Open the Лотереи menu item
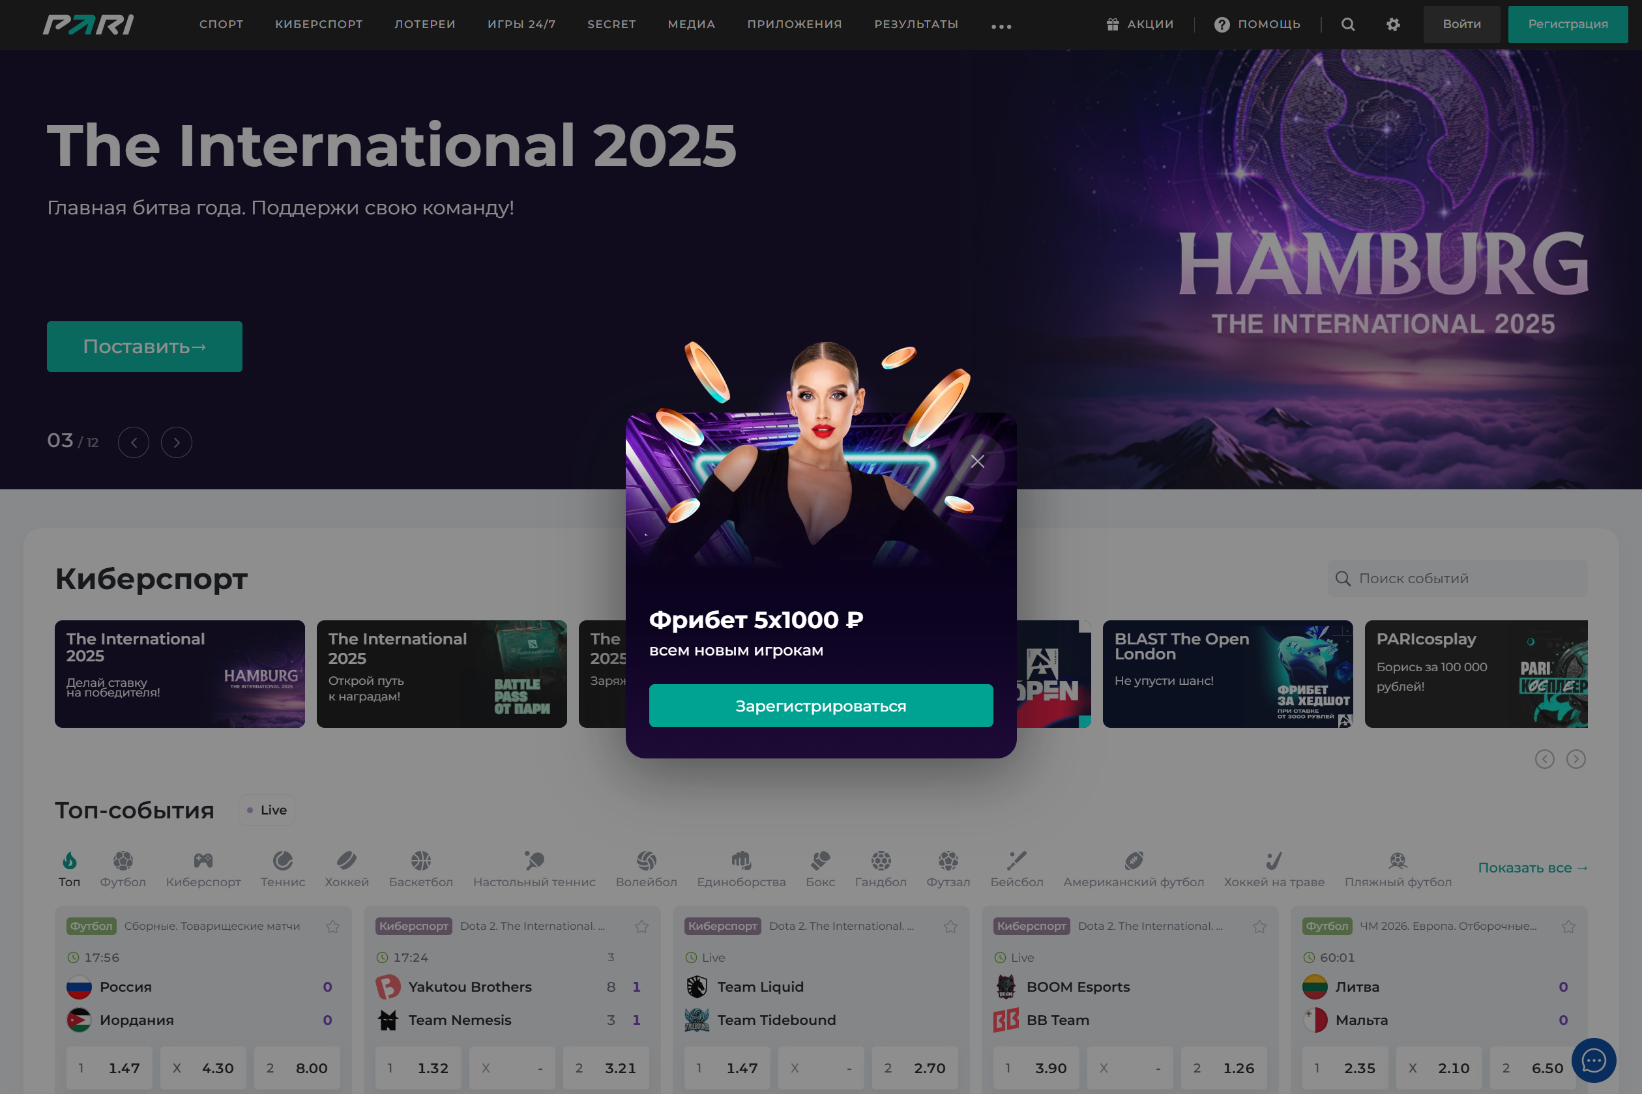 click(425, 24)
